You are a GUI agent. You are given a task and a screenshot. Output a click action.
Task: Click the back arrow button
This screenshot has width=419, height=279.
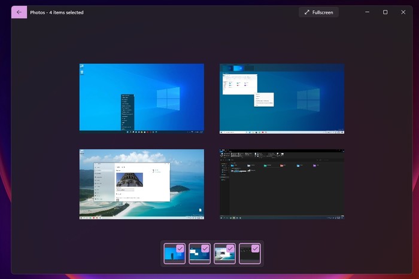[19, 12]
